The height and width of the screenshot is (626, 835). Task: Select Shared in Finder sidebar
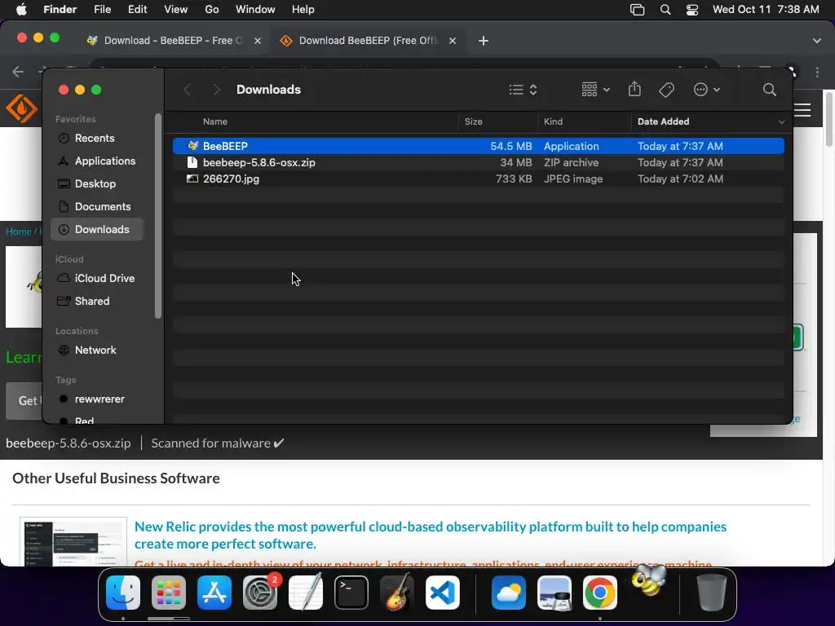pyautogui.click(x=97, y=302)
